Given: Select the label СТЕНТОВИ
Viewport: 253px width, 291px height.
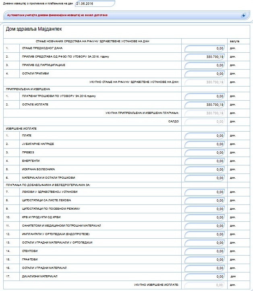Looking at the screenshot, I should coord(30,251).
